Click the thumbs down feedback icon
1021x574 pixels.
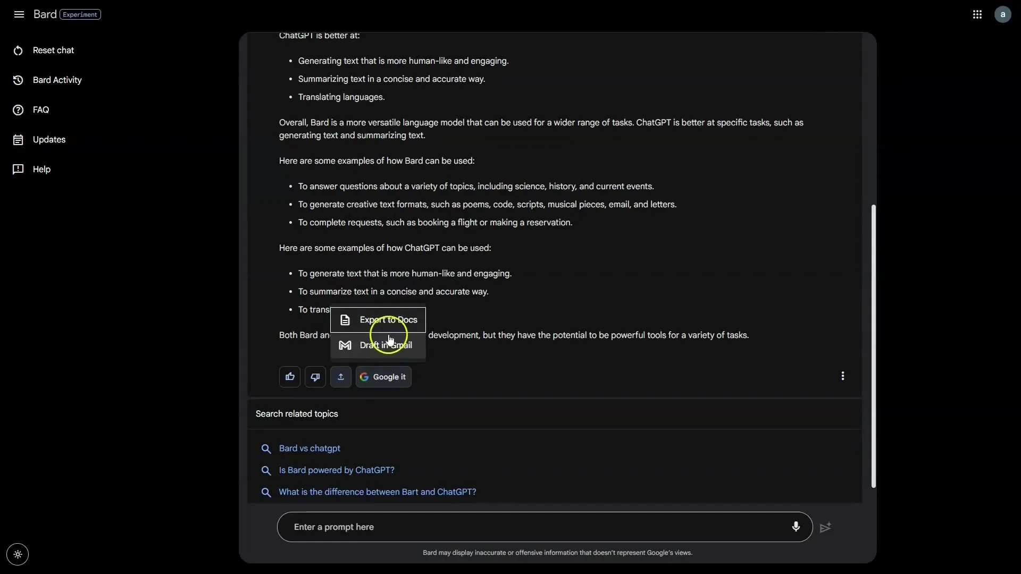(315, 376)
